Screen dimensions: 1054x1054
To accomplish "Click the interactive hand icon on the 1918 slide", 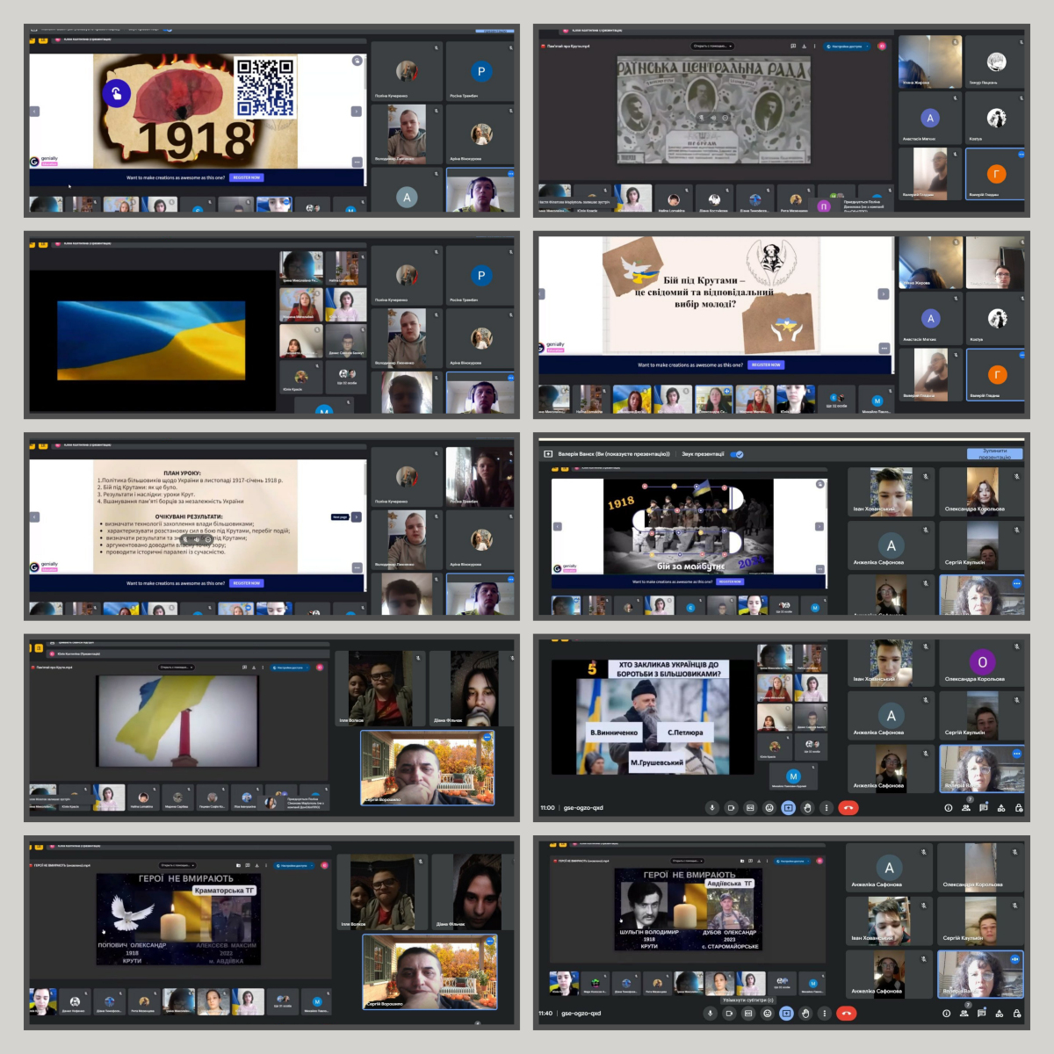I will [x=116, y=93].
